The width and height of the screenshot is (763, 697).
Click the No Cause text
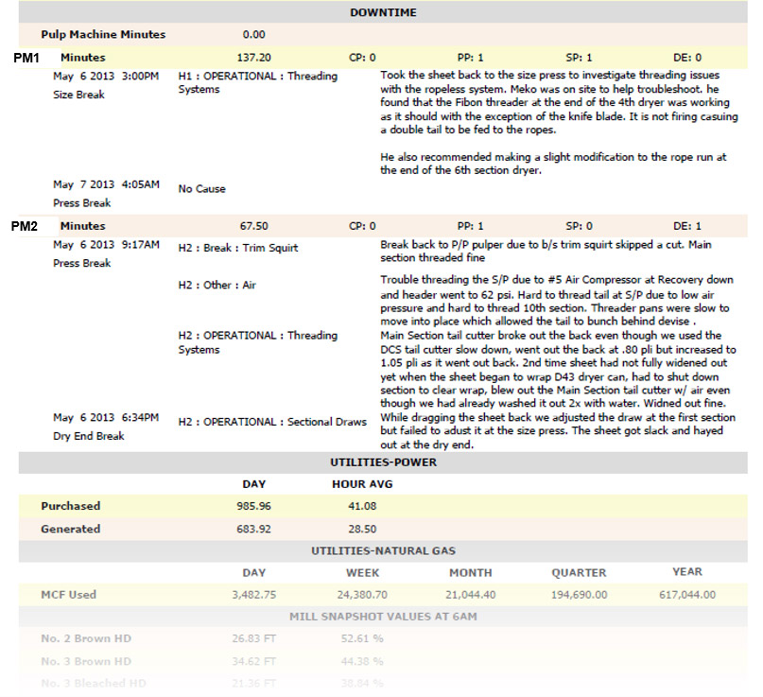point(201,189)
